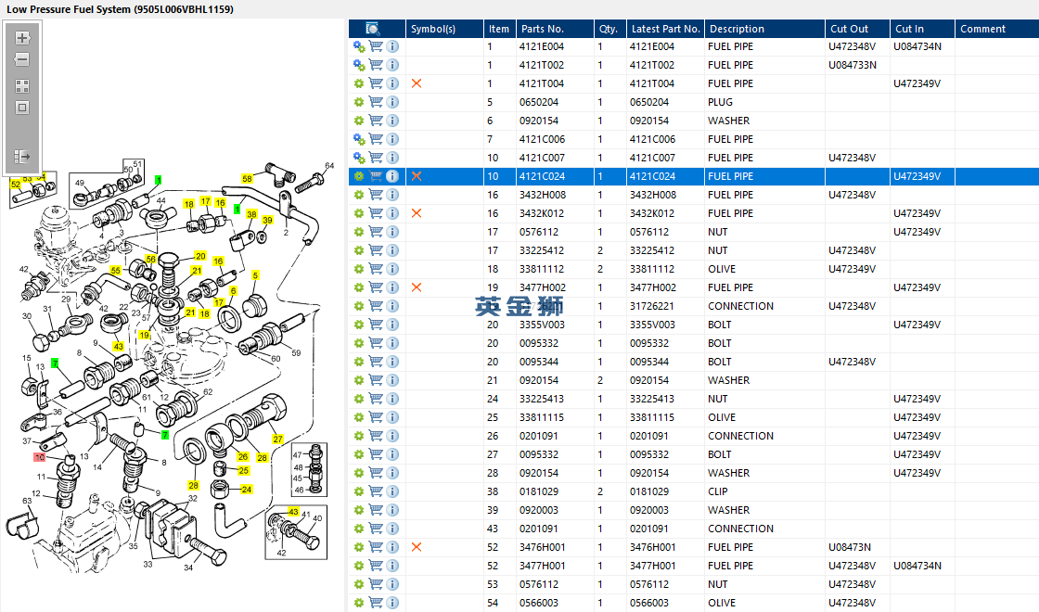This screenshot has width=1039, height=612.
Task: Open the info icon for part 33811115
Action: click(392, 417)
